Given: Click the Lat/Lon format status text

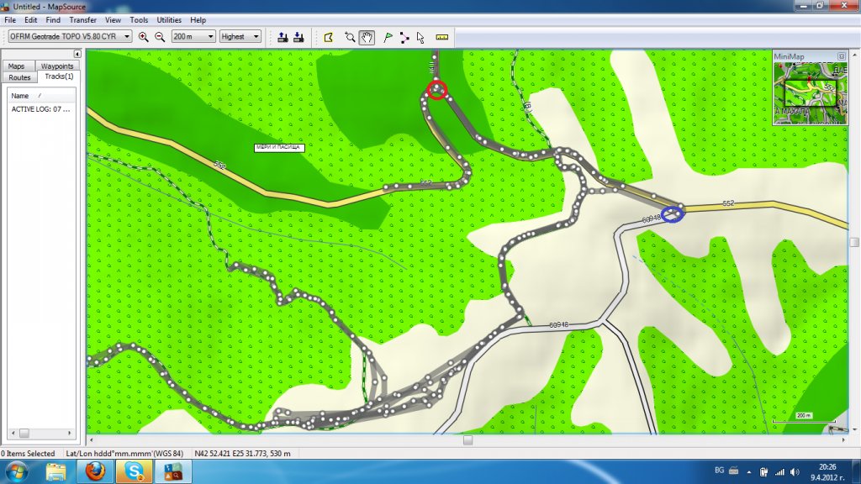Looking at the screenshot, I should [x=124, y=453].
